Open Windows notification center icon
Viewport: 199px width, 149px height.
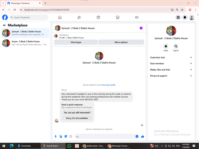point(194,146)
